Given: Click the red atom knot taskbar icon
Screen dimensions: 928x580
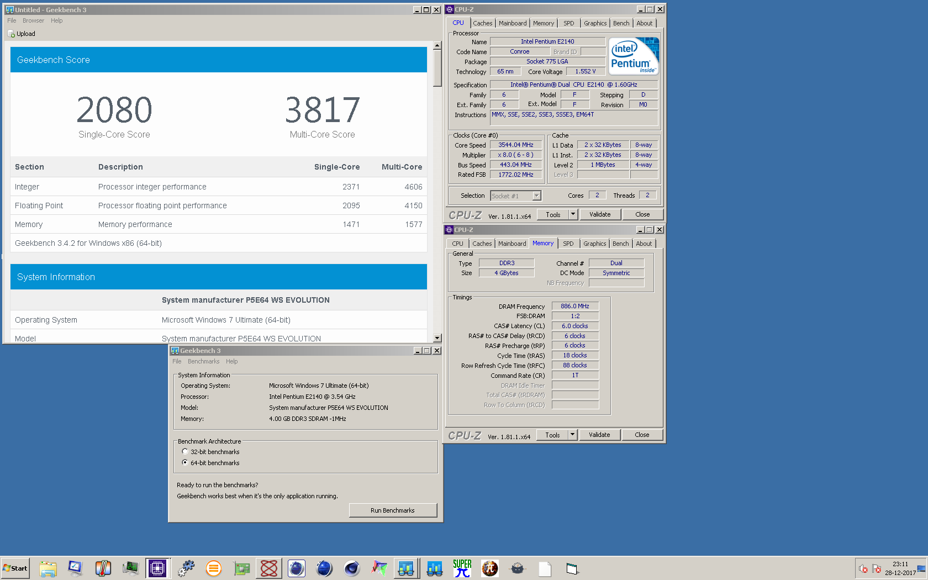Looking at the screenshot, I should tap(269, 568).
